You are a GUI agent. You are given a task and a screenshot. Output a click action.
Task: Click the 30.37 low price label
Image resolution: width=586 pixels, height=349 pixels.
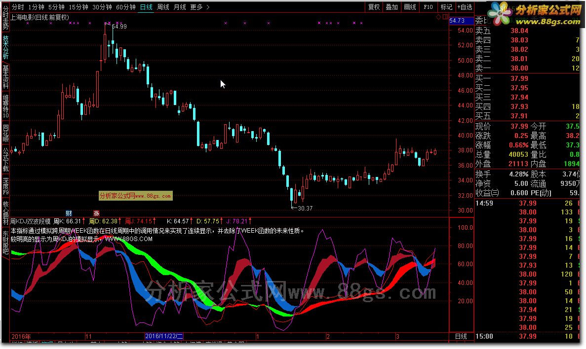coord(305,209)
